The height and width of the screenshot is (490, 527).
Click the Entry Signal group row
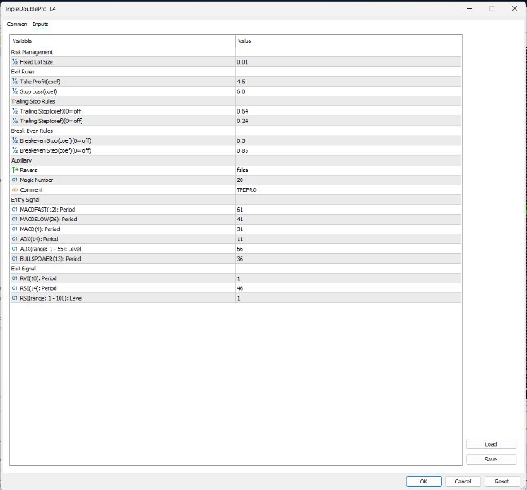point(235,199)
